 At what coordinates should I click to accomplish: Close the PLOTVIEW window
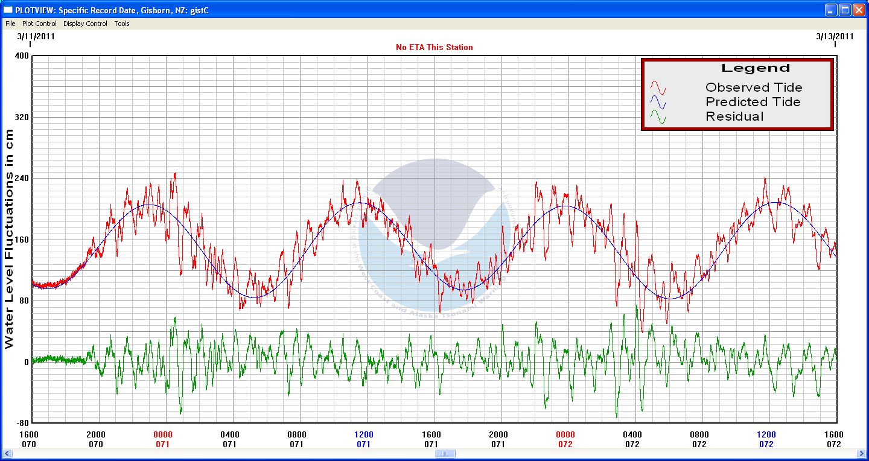pyautogui.click(x=859, y=10)
